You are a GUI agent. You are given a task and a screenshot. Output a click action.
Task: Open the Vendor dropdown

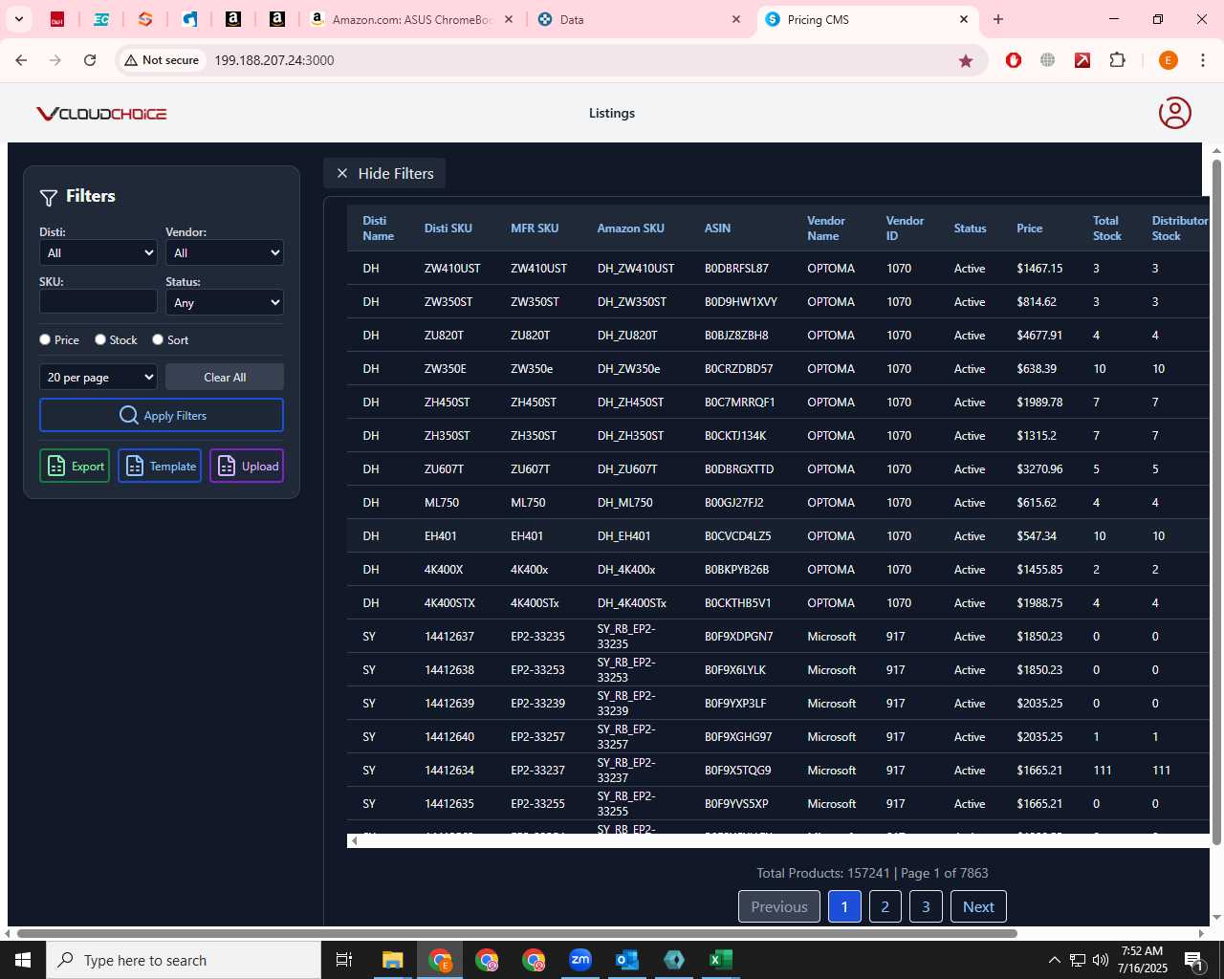(225, 252)
